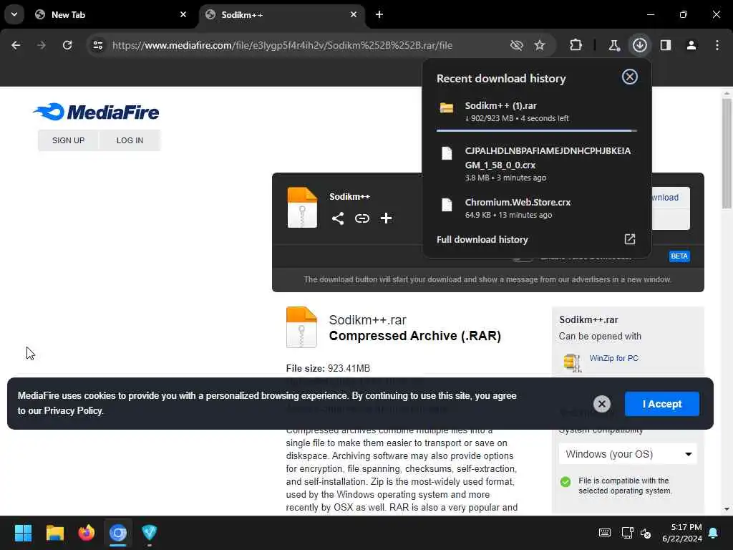The height and width of the screenshot is (550, 733).
Task: Open the GM_1_58_0_0.crx download entry
Action: (537, 164)
